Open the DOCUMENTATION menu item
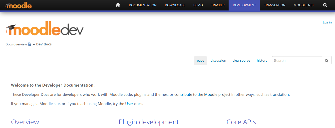 143,5
